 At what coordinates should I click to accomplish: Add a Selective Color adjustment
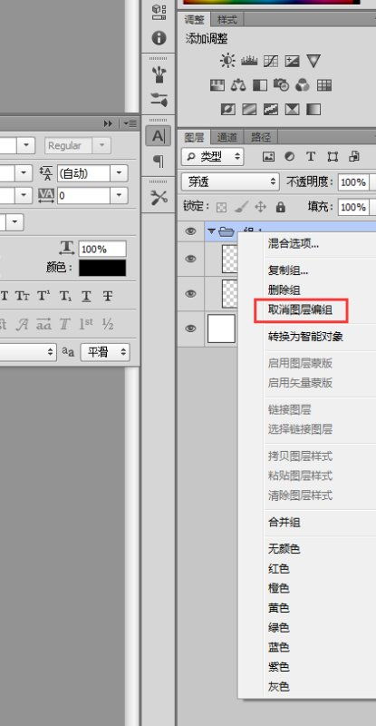tap(292, 109)
